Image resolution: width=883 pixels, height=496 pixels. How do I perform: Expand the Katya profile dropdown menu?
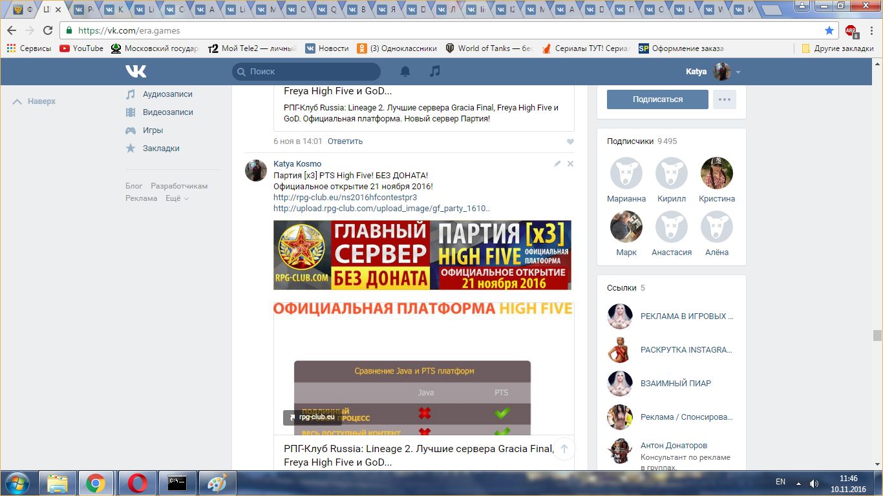(738, 72)
